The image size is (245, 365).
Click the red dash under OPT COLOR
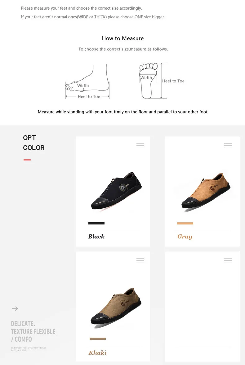27,160
